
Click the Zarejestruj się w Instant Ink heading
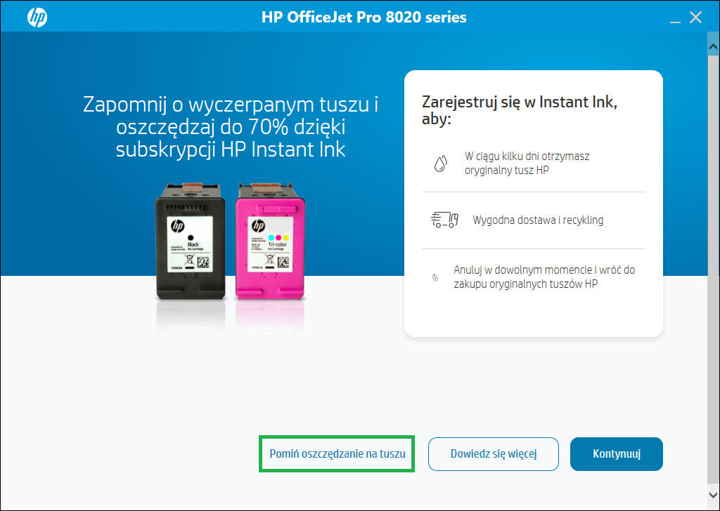520,110
